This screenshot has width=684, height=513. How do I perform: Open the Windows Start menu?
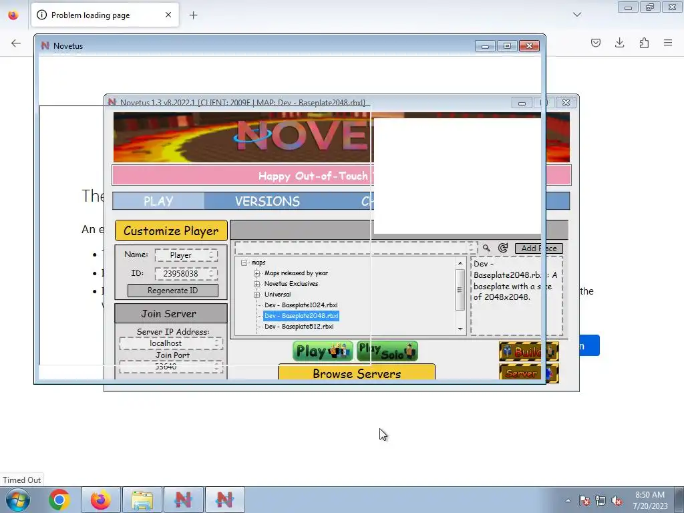click(x=18, y=500)
